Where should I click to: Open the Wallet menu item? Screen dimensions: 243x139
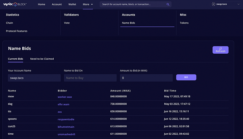pyautogui.click(x=72, y=4)
